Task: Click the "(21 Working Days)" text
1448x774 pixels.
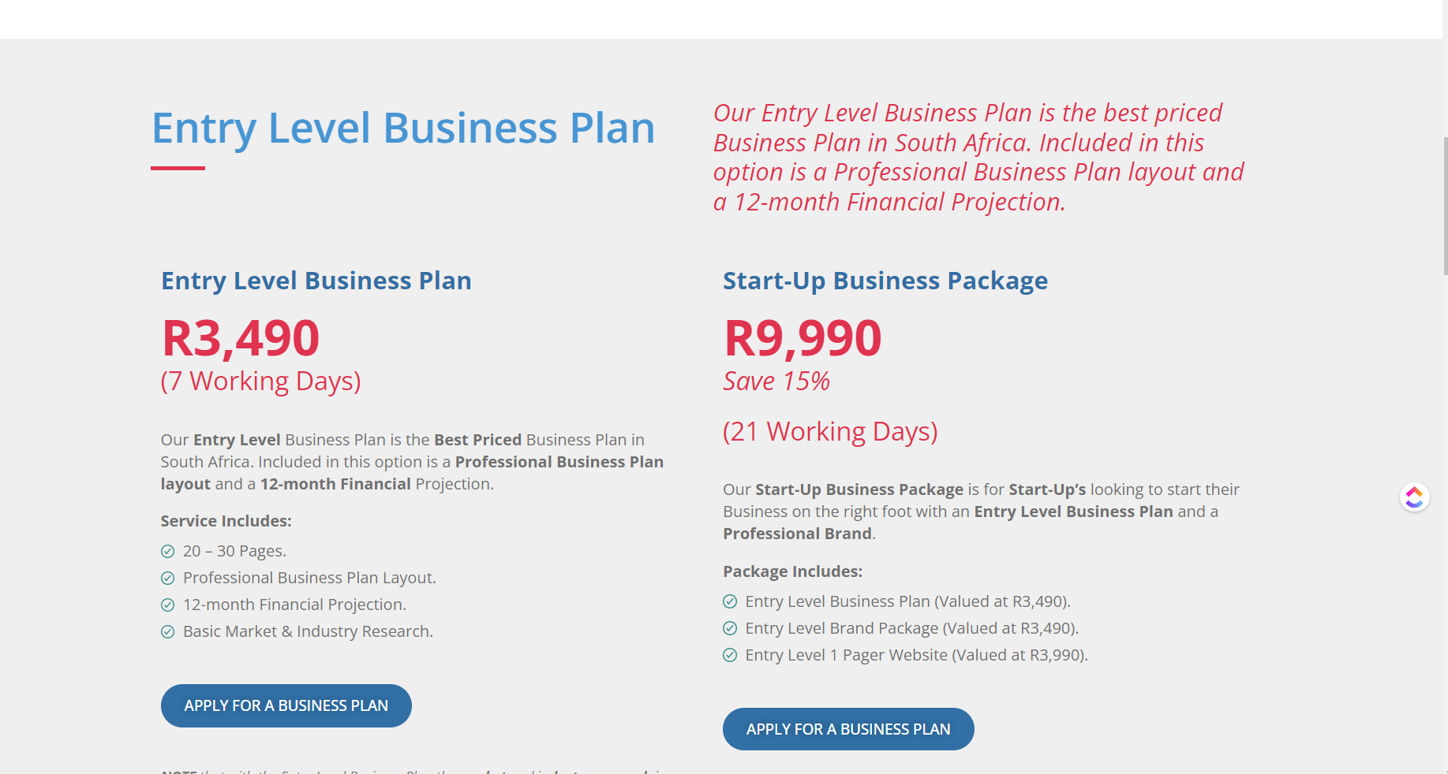Action: tap(830, 432)
